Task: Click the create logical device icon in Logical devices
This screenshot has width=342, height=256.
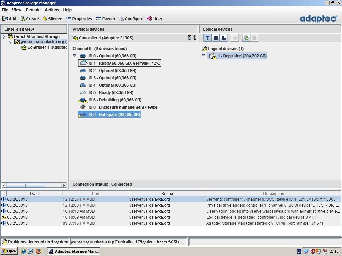Action: point(246,38)
